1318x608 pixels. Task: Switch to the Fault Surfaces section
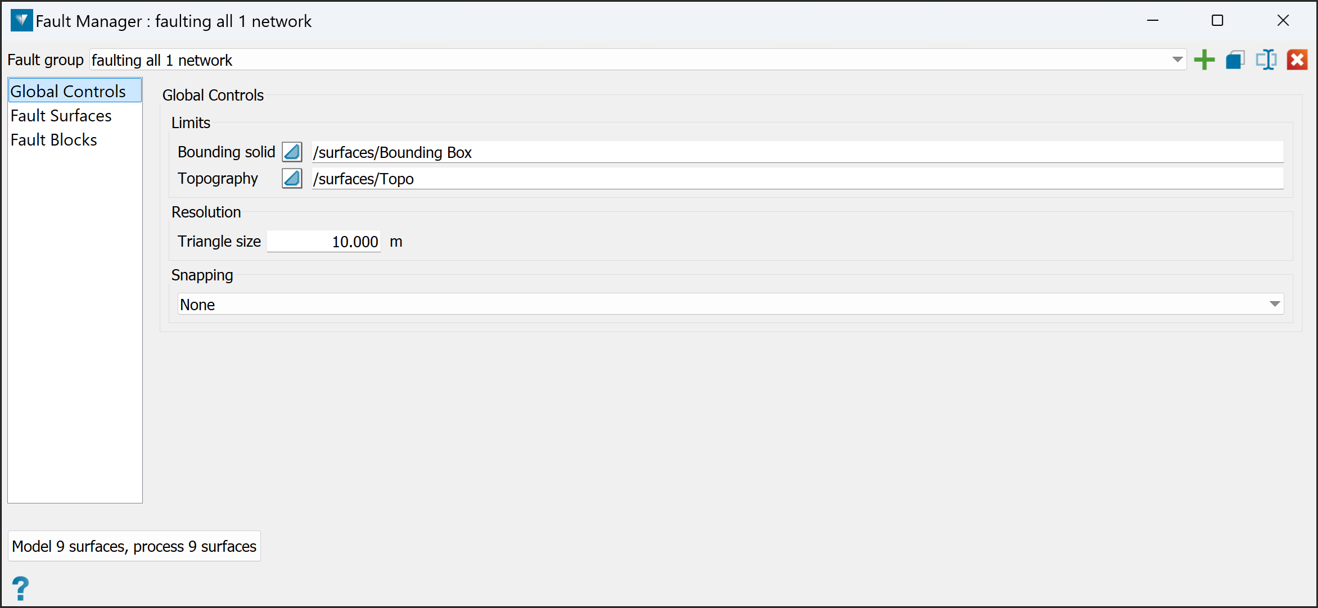61,116
